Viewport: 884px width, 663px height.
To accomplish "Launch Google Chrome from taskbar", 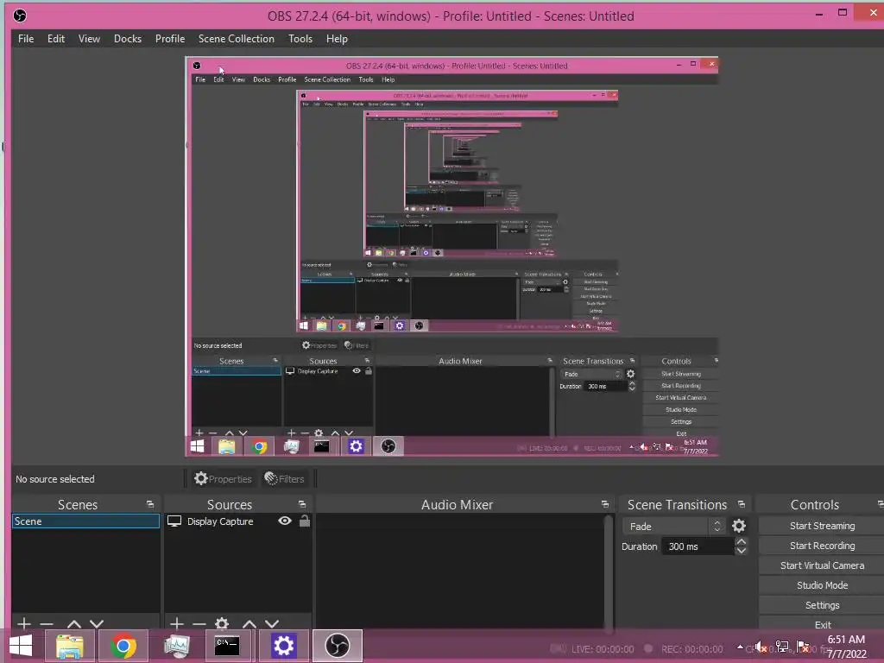I will click(x=123, y=646).
